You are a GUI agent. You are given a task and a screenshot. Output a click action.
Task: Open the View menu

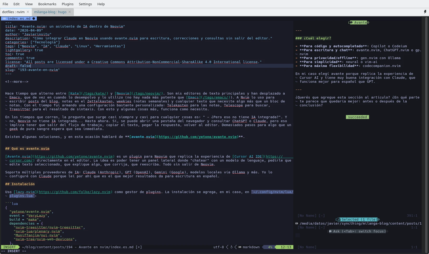tap(29, 4)
